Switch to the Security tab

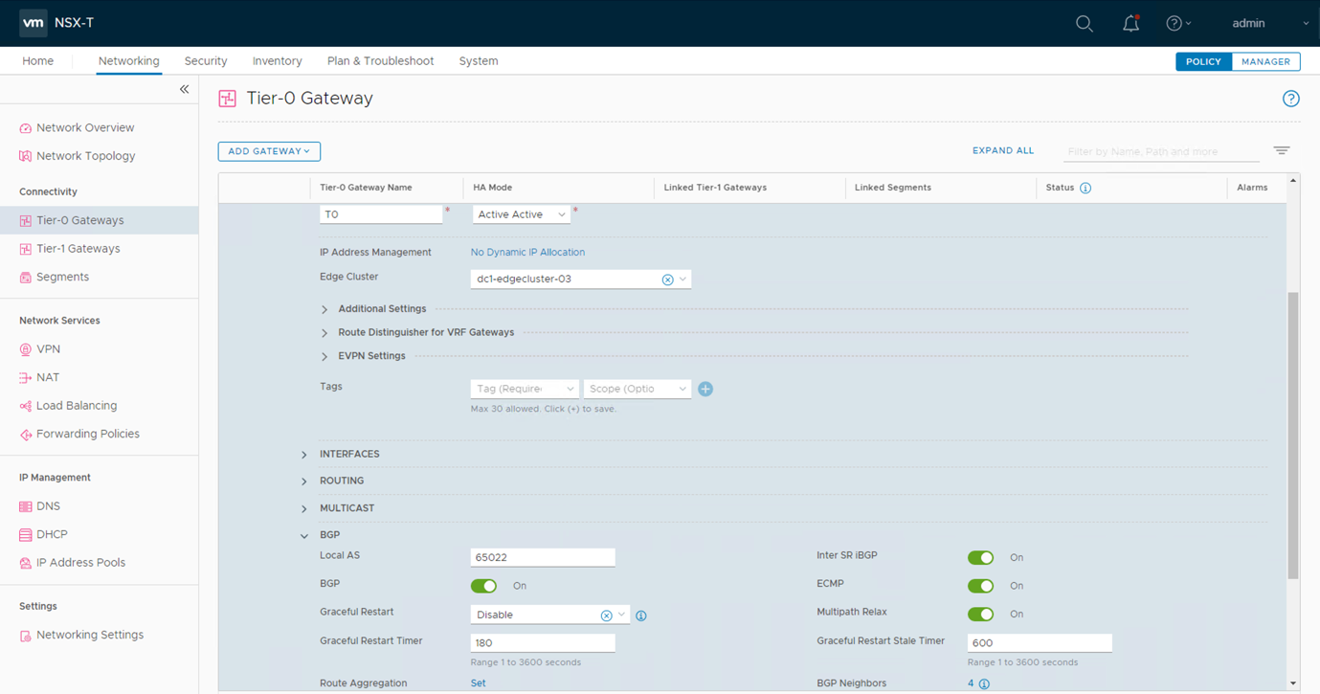click(206, 61)
